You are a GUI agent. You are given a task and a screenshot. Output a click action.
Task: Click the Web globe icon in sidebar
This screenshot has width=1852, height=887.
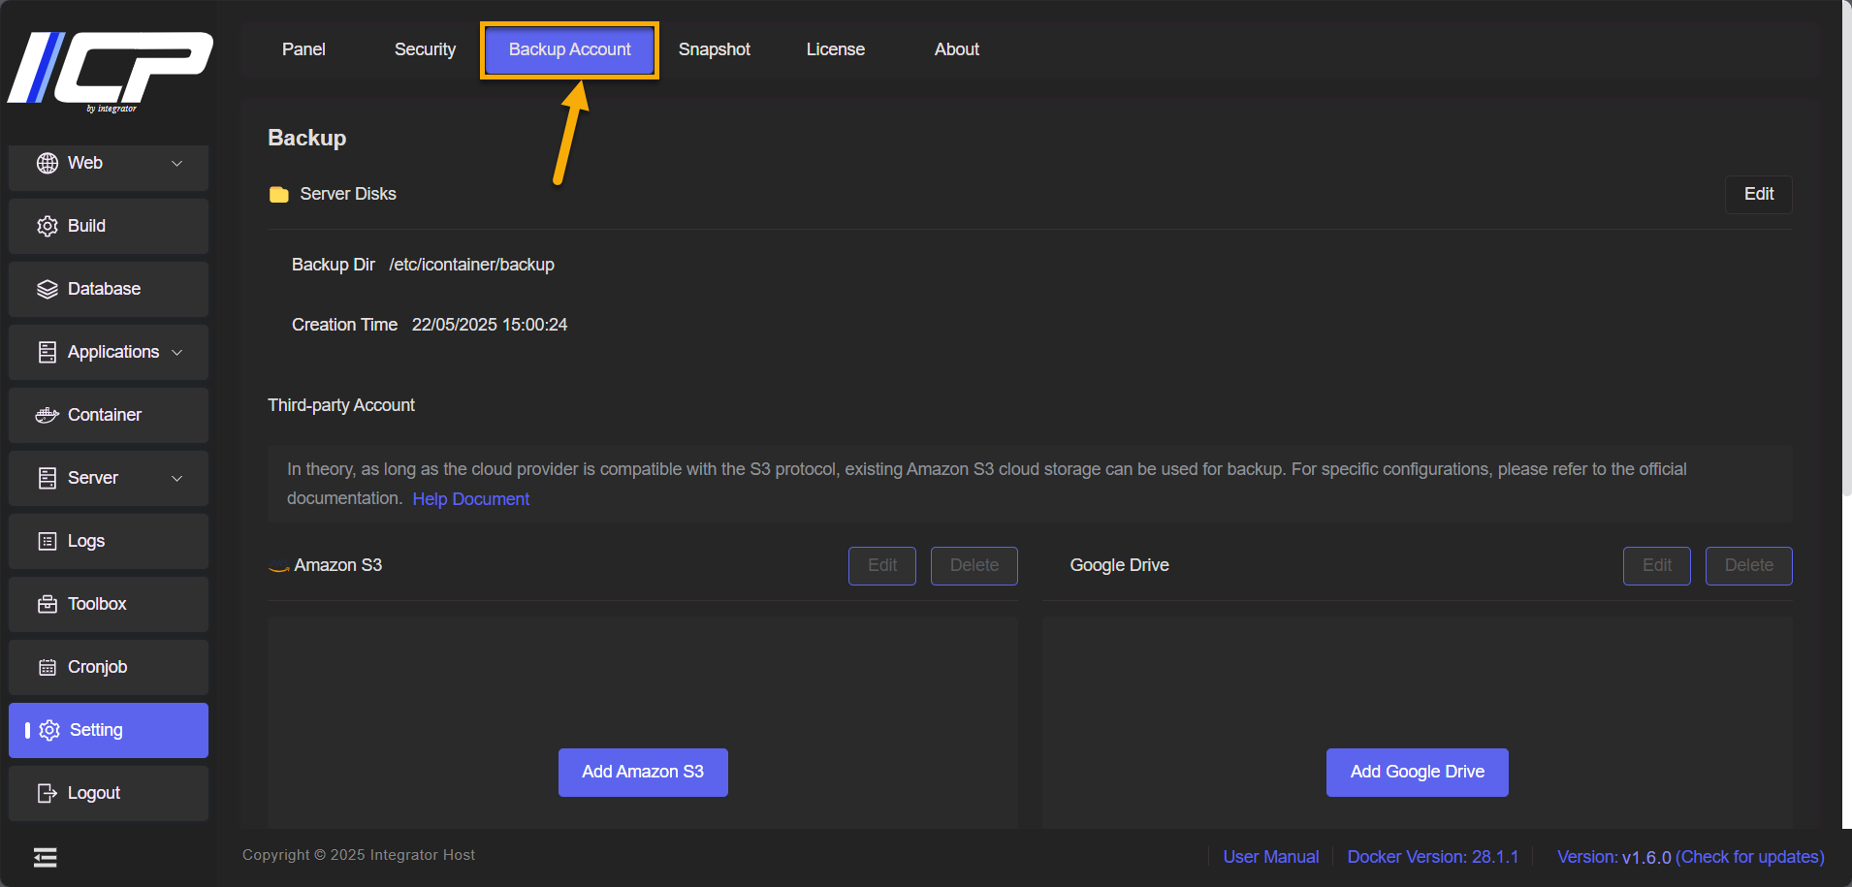tap(48, 163)
